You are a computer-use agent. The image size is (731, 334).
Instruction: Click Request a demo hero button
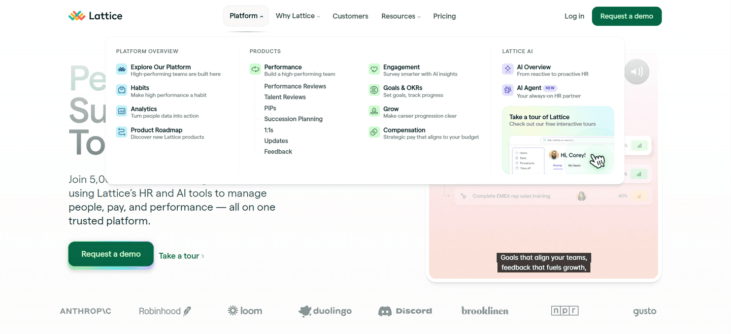[x=111, y=254]
